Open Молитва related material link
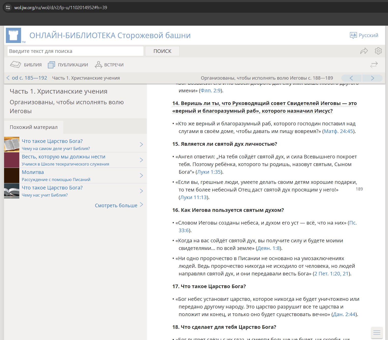 pyautogui.click(x=33, y=172)
